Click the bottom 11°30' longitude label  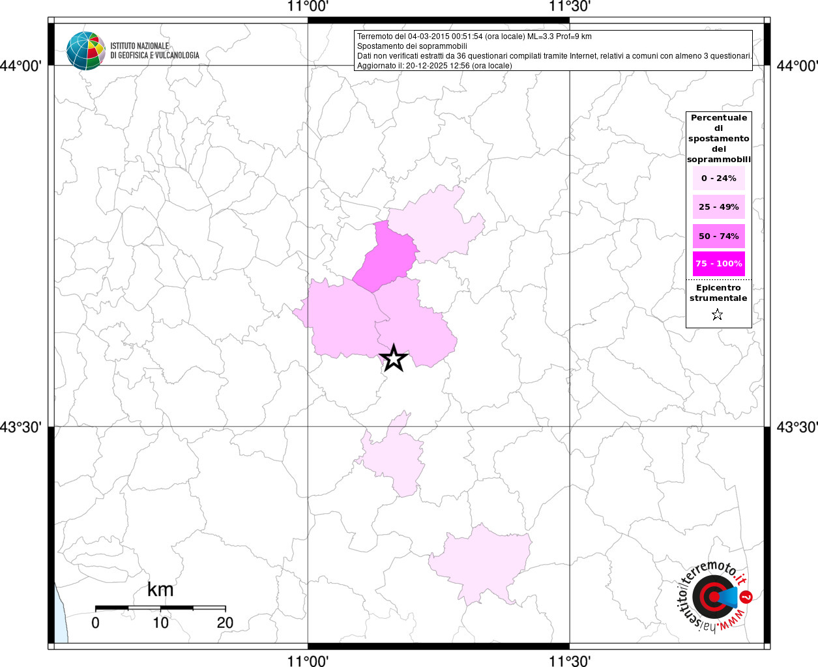pyautogui.click(x=570, y=660)
